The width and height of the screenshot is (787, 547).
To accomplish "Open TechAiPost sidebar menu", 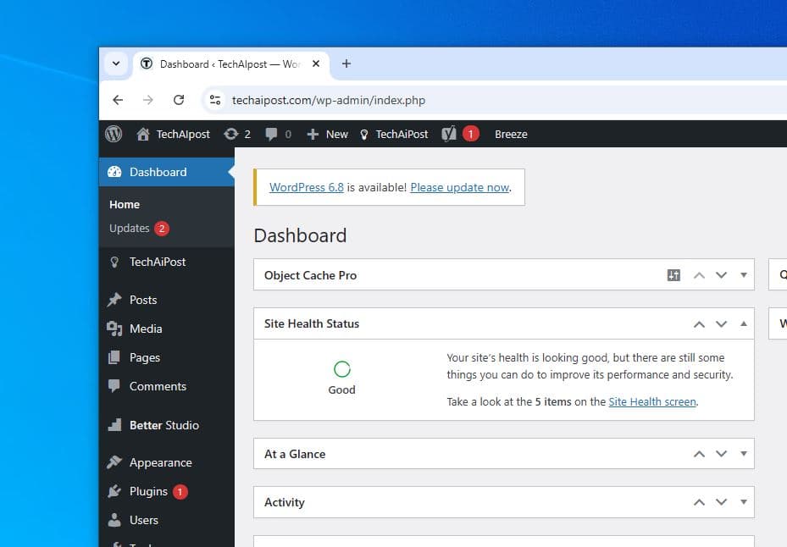I will coord(167,262).
